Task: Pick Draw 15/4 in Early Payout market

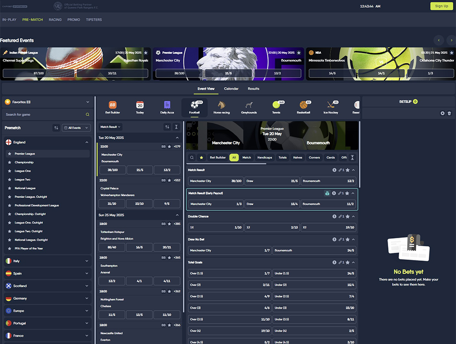Action: tap(272, 204)
